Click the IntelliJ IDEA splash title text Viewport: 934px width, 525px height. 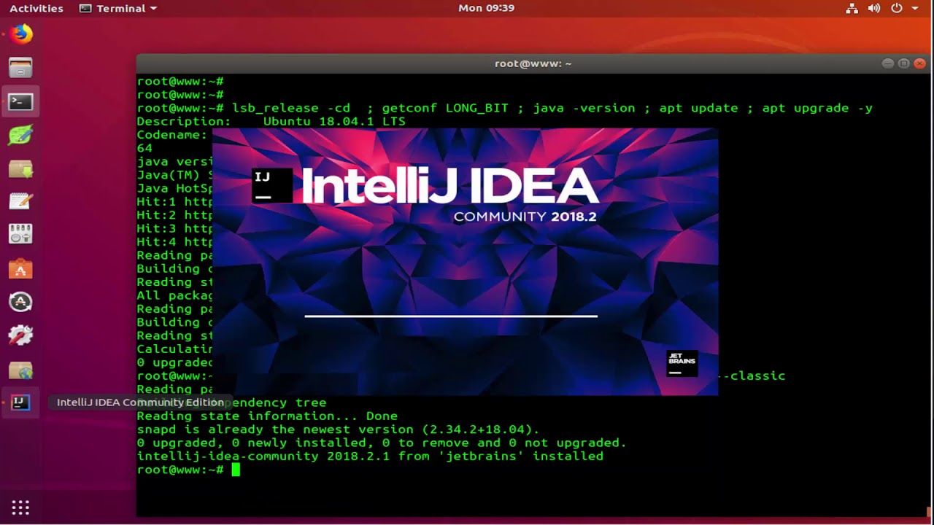pyautogui.click(x=449, y=185)
